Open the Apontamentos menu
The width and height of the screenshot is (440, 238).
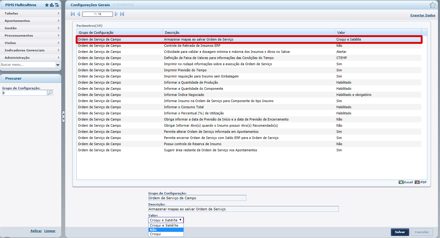[31, 21]
